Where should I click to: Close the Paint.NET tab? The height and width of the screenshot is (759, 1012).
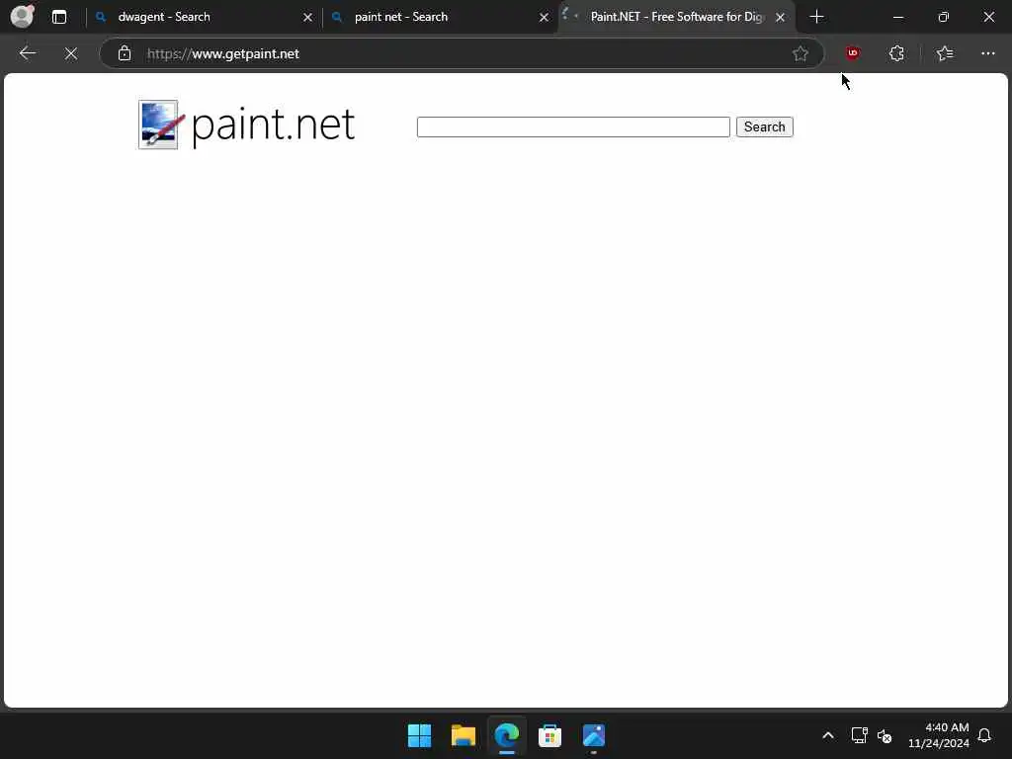(x=781, y=18)
